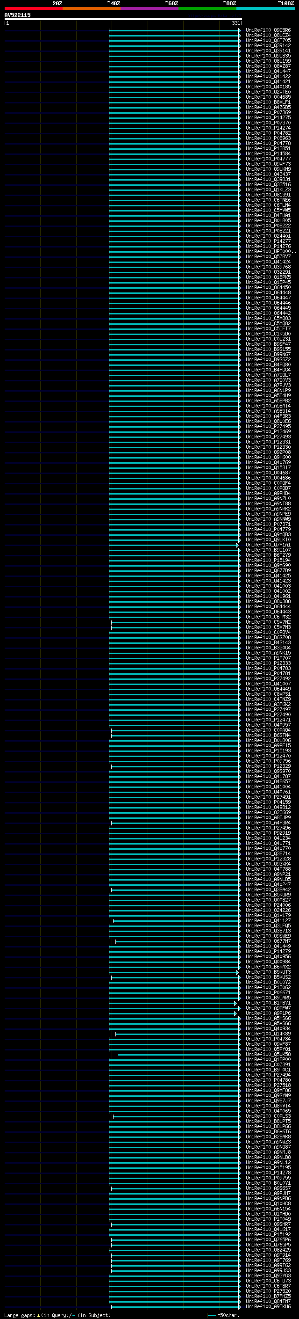Open hit UniRef100_Q39142
The width and height of the screenshot is (299, 1319).
tap(268, 45)
